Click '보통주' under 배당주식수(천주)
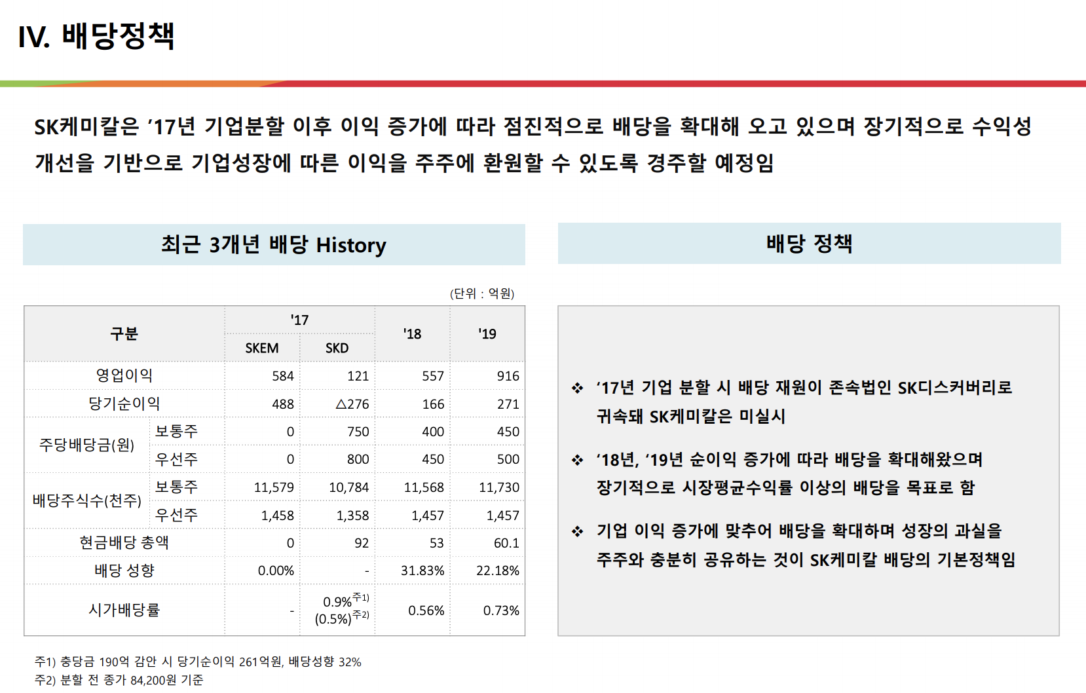The width and height of the screenshot is (1086, 693). tap(176, 487)
